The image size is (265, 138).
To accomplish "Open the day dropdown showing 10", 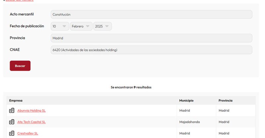I will (x=60, y=26).
